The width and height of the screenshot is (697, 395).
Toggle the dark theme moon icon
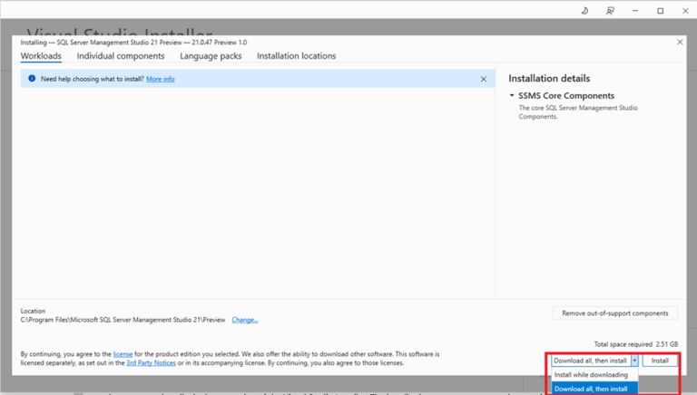[584, 11]
